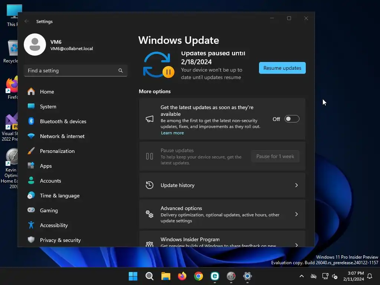Open Time & language settings label
This screenshot has width=380, height=285.
click(60, 196)
